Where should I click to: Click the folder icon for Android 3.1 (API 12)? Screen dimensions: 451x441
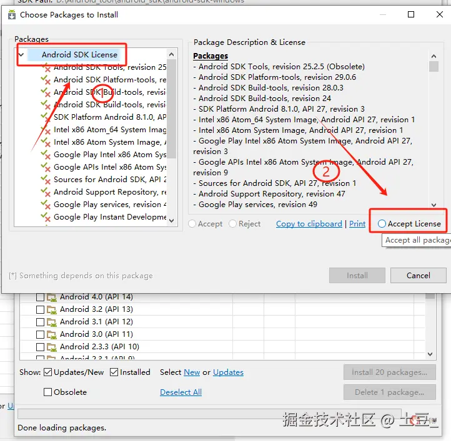(x=52, y=322)
